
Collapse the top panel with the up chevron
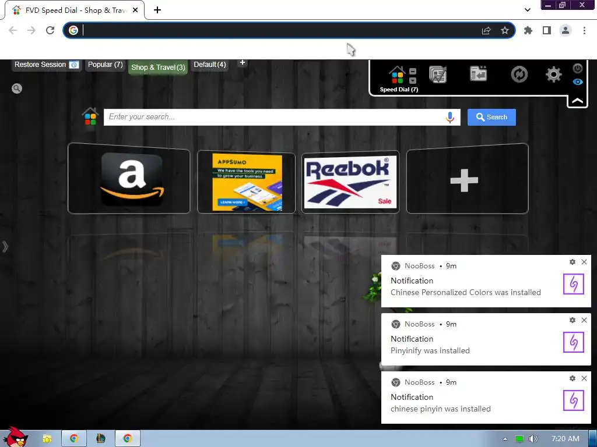[x=577, y=101]
